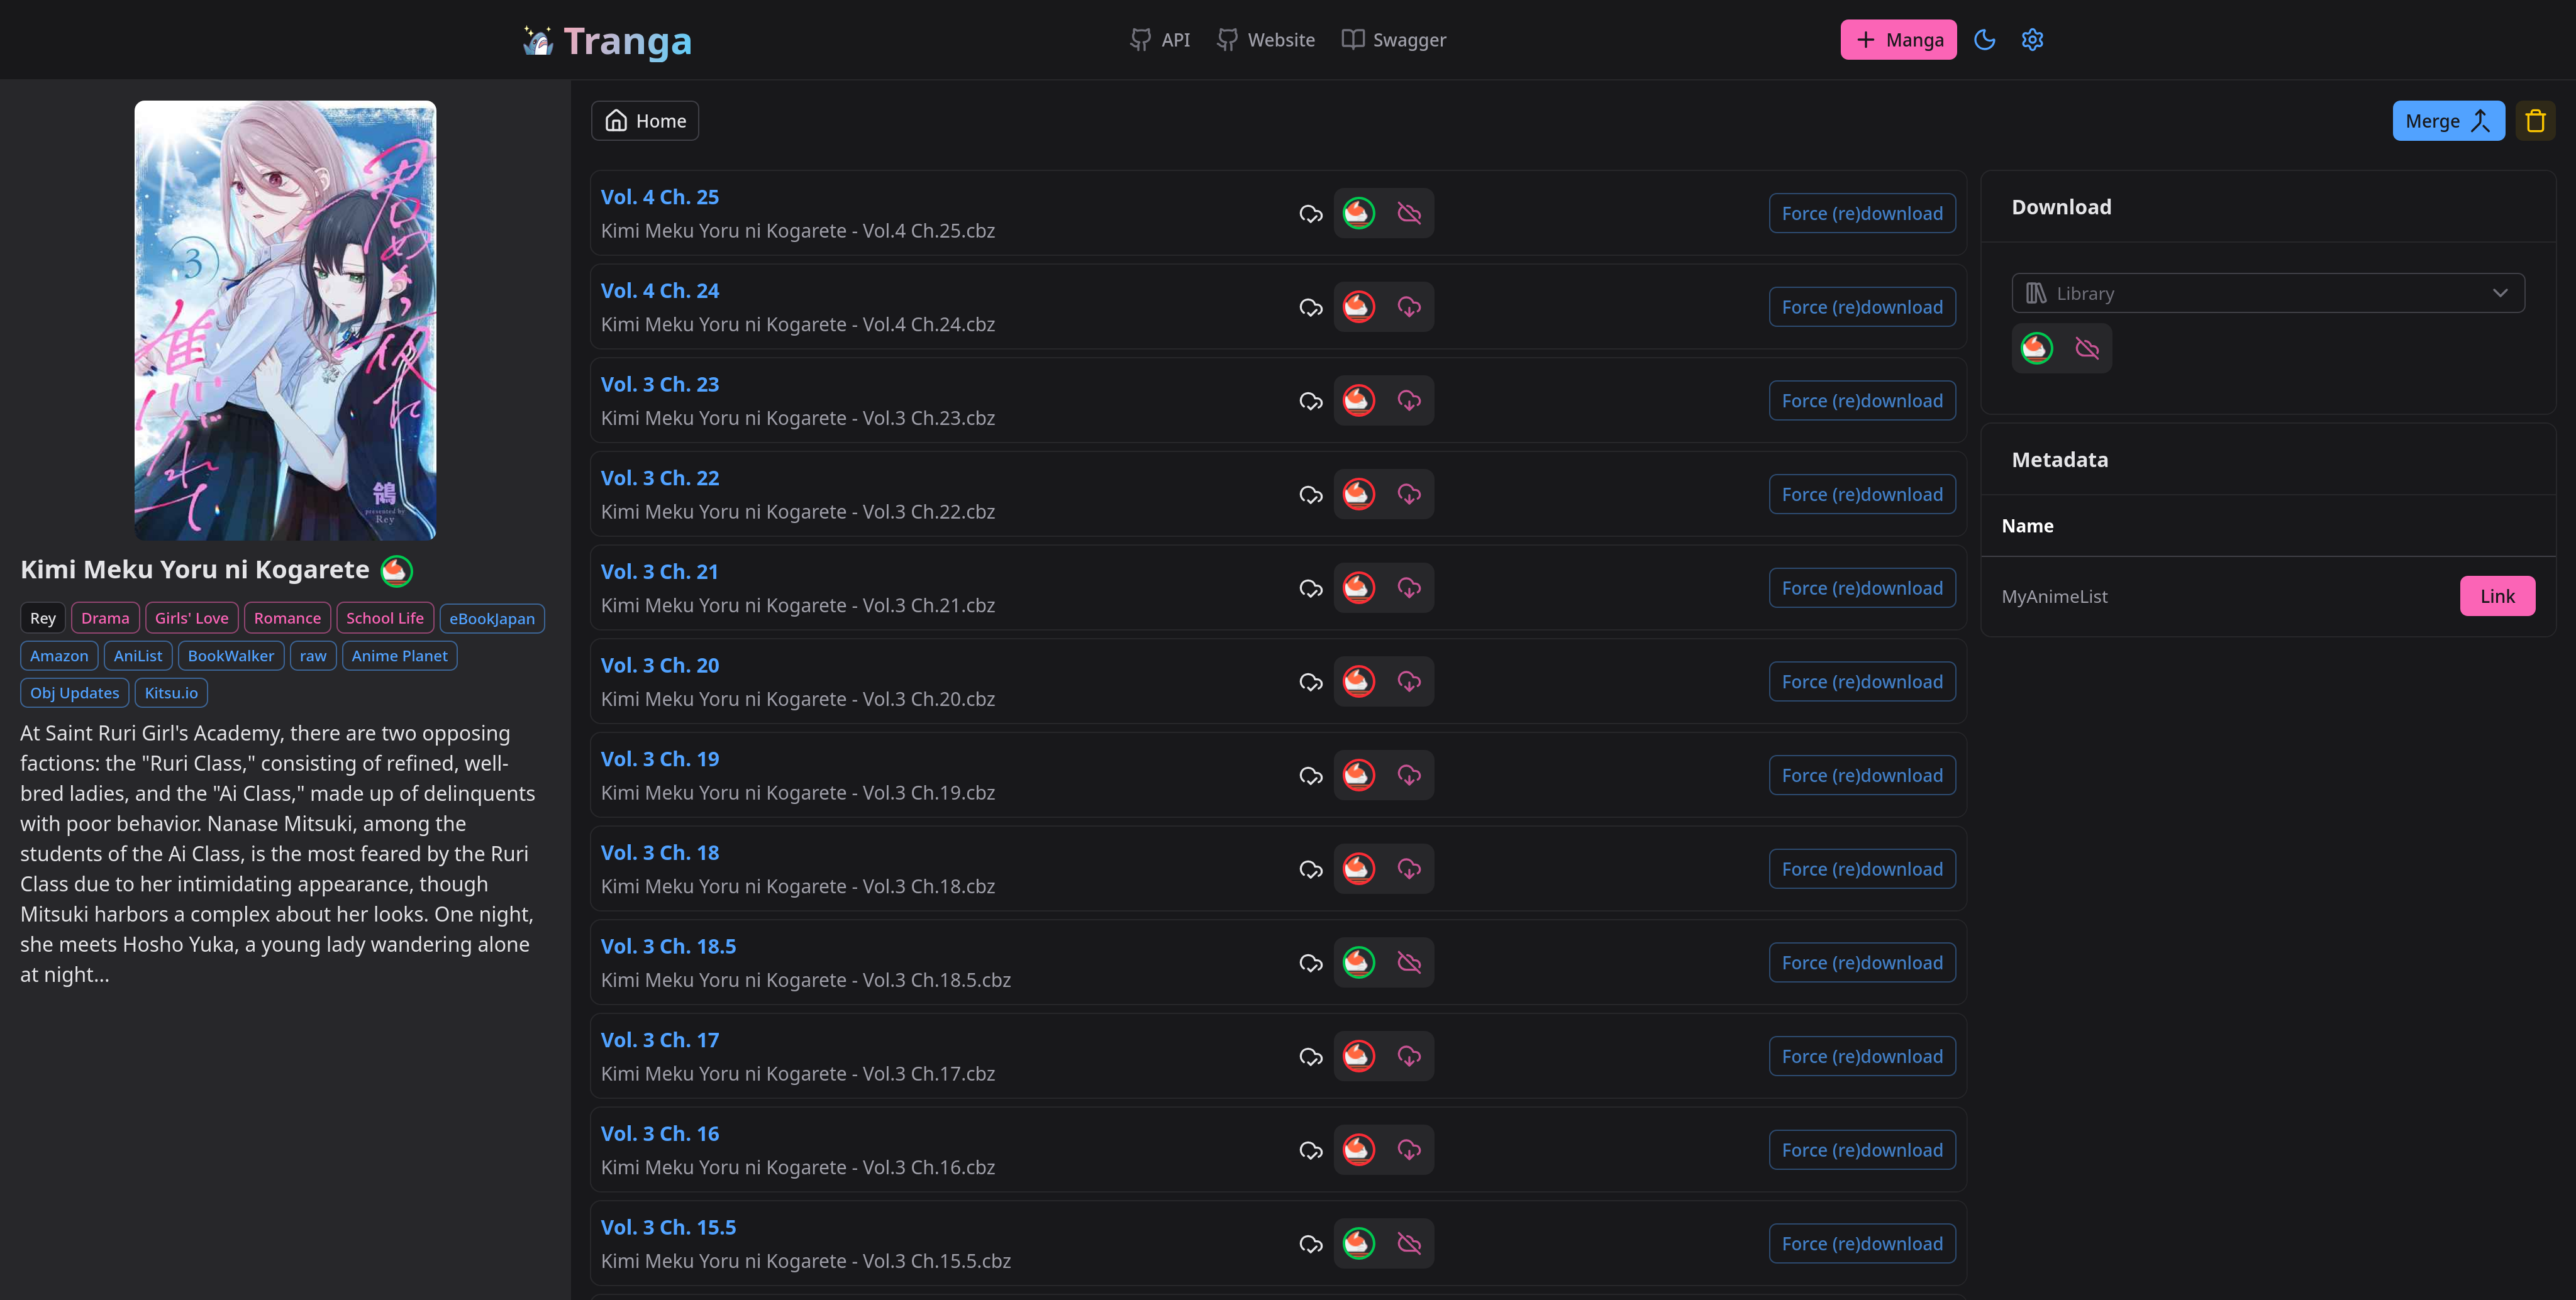Click the cloud-off icon for Vol. 4 Ch. 25
Viewport: 2576px width, 1300px height.
point(1409,213)
